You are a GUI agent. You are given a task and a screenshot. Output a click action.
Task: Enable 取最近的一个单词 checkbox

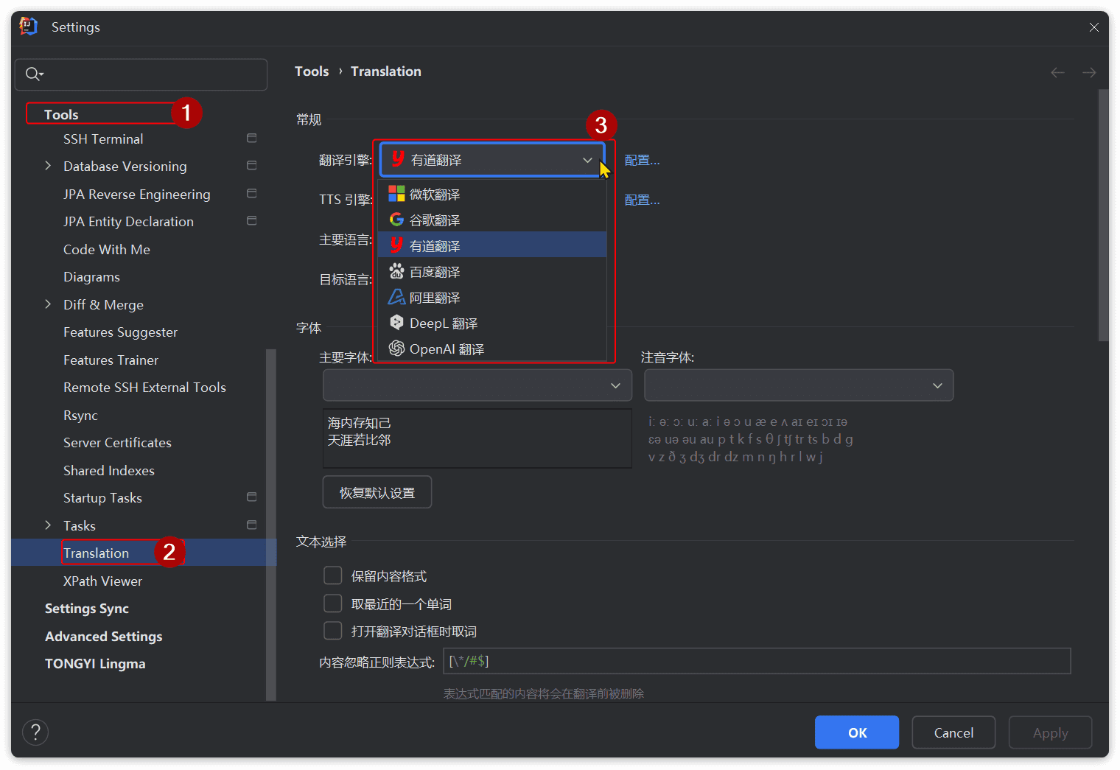coord(333,603)
